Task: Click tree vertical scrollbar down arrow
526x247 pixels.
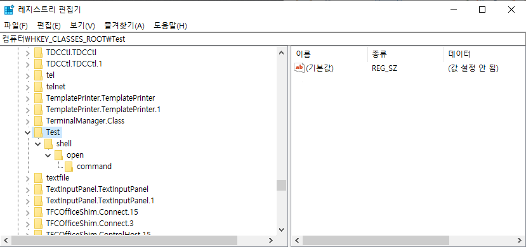Action: [282, 230]
